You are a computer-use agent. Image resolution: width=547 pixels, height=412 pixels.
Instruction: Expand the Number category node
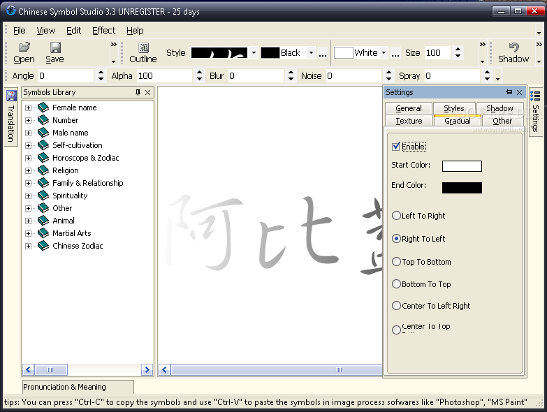click(x=28, y=120)
